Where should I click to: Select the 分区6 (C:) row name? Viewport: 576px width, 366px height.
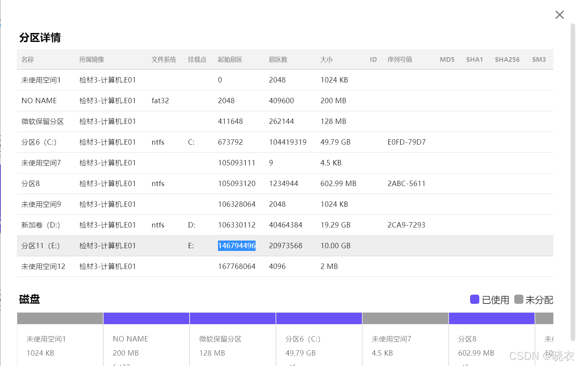(x=39, y=142)
